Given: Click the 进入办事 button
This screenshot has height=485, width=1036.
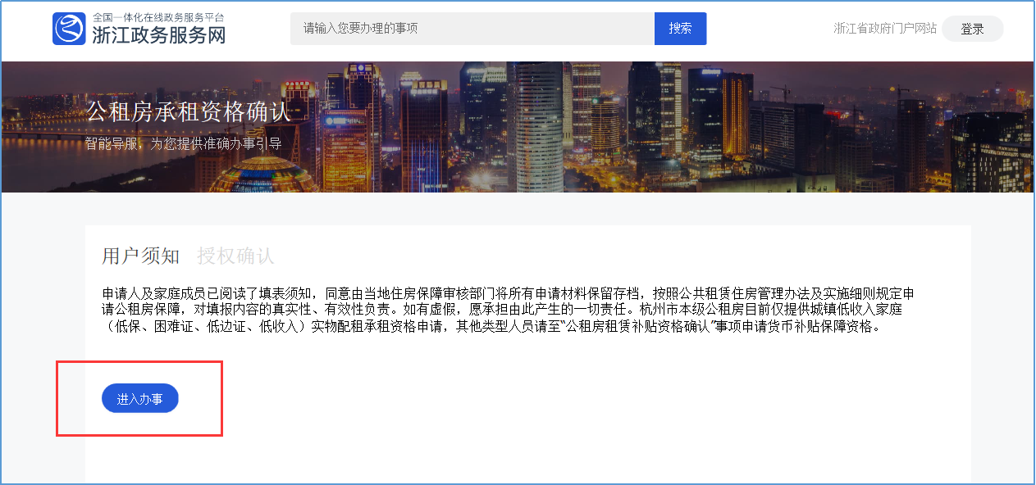Looking at the screenshot, I should (140, 399).
